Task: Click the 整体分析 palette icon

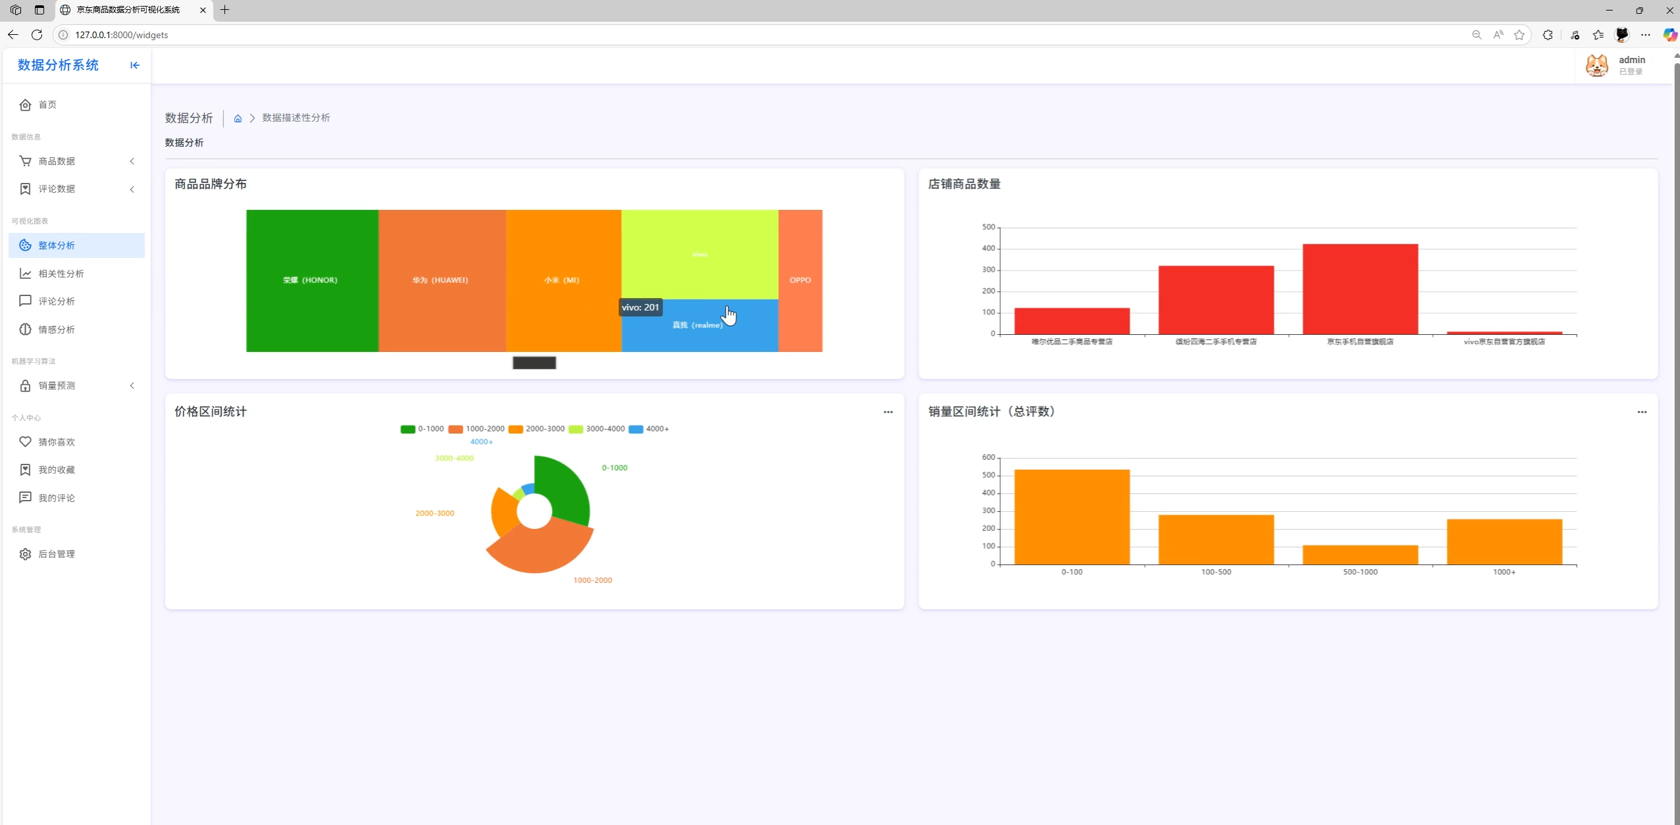Action: pos(25,245)
